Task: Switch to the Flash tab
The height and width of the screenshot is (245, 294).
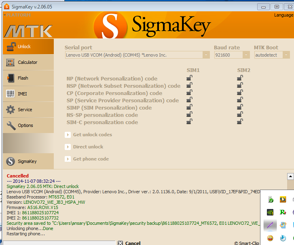Action: click(28, 78)
